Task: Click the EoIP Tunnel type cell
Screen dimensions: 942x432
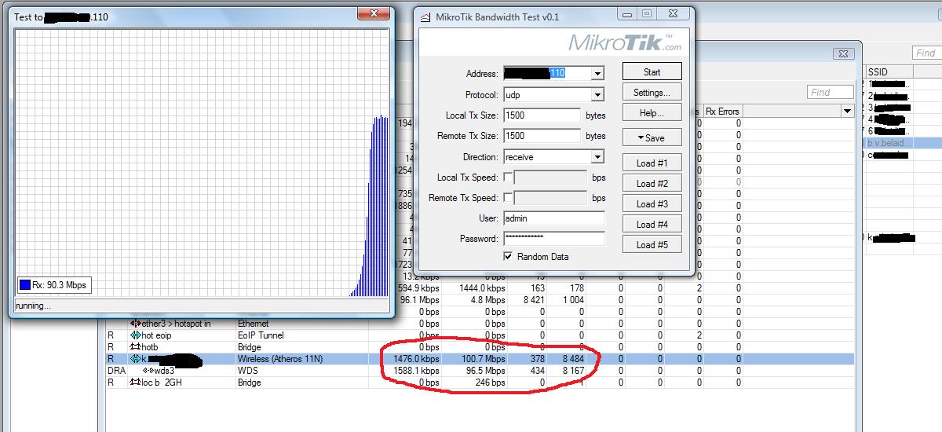Action: tap(261, 335)
